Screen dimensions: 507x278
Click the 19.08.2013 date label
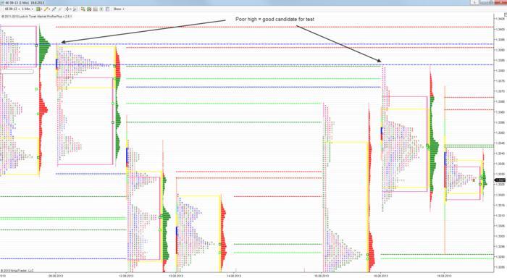pos(444,276)
